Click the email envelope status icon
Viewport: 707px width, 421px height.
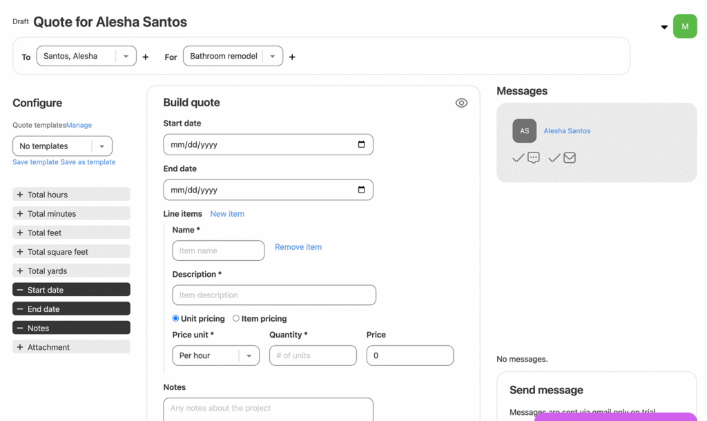[570, 158]
